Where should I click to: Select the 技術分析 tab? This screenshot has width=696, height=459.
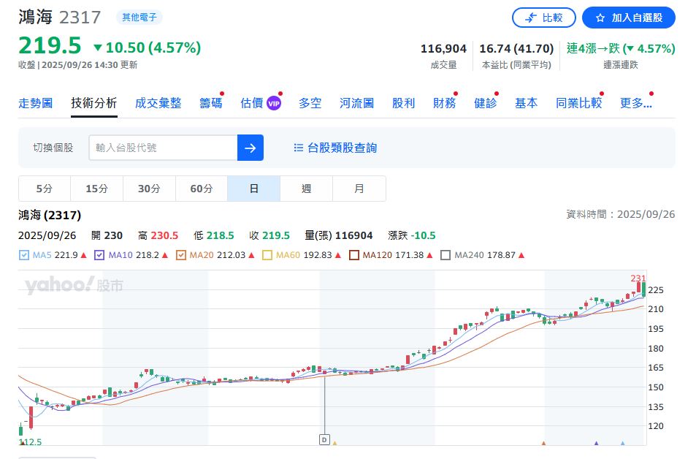coord(94,103)
